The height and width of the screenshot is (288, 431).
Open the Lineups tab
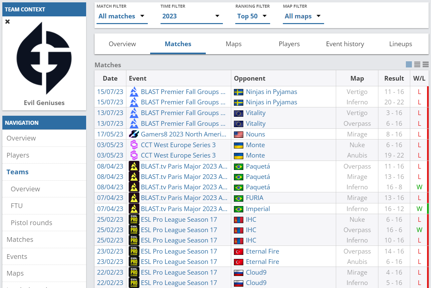401,44
